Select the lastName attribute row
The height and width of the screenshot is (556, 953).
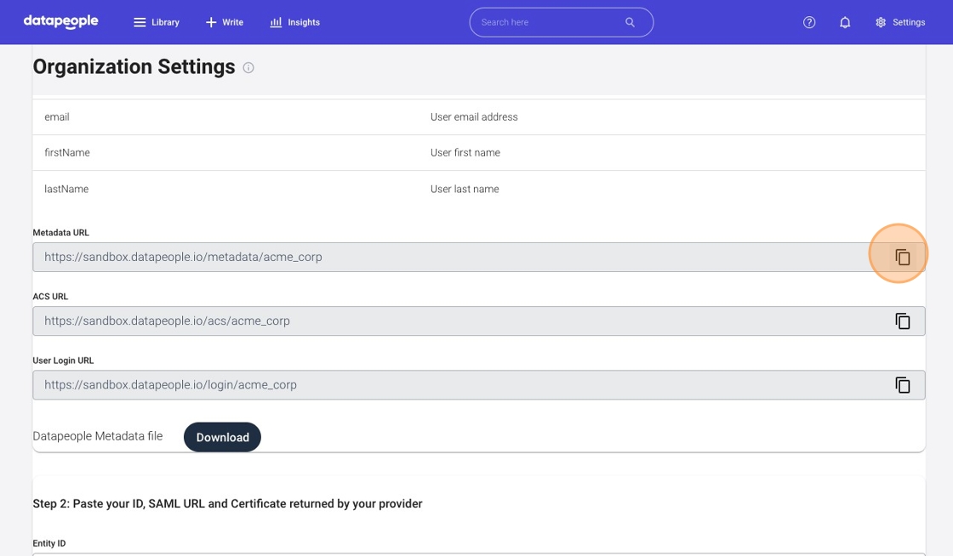(478, 189)
